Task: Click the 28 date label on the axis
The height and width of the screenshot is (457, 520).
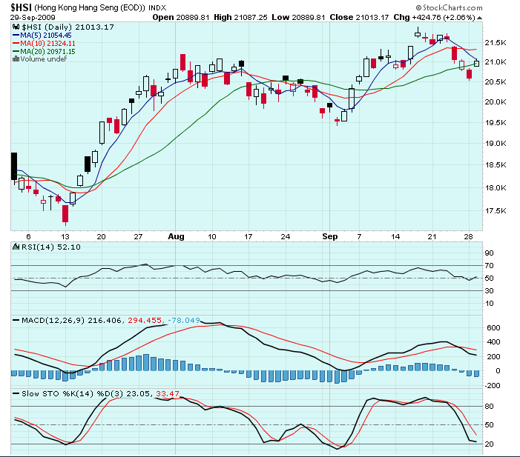Action: tap(468, 237)
